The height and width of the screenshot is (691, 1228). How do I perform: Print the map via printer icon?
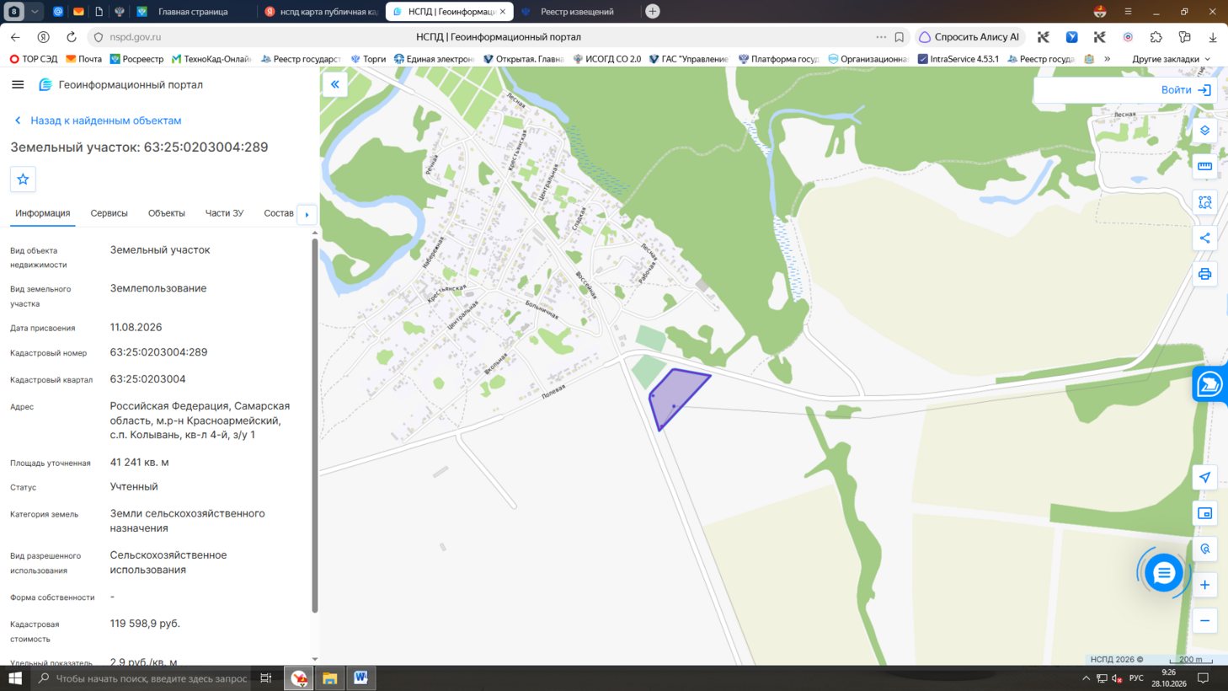[x=1204, y=274]
